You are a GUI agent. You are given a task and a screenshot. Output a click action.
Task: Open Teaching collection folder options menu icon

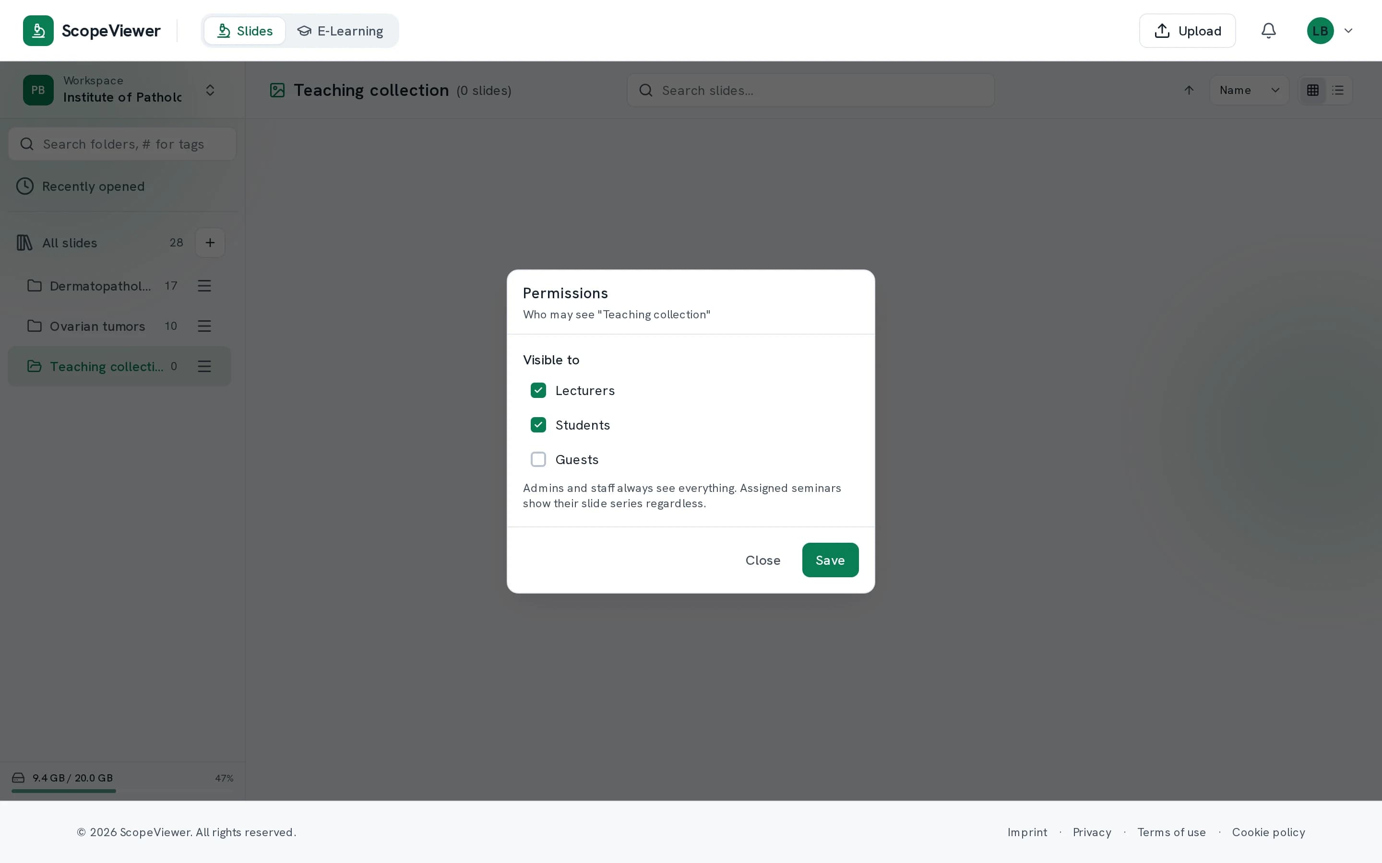coord(204,366)
